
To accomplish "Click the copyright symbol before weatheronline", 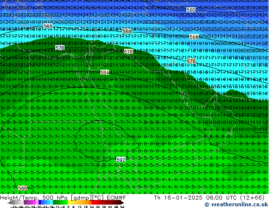I will pyautogui.click(x=207, y=205).
